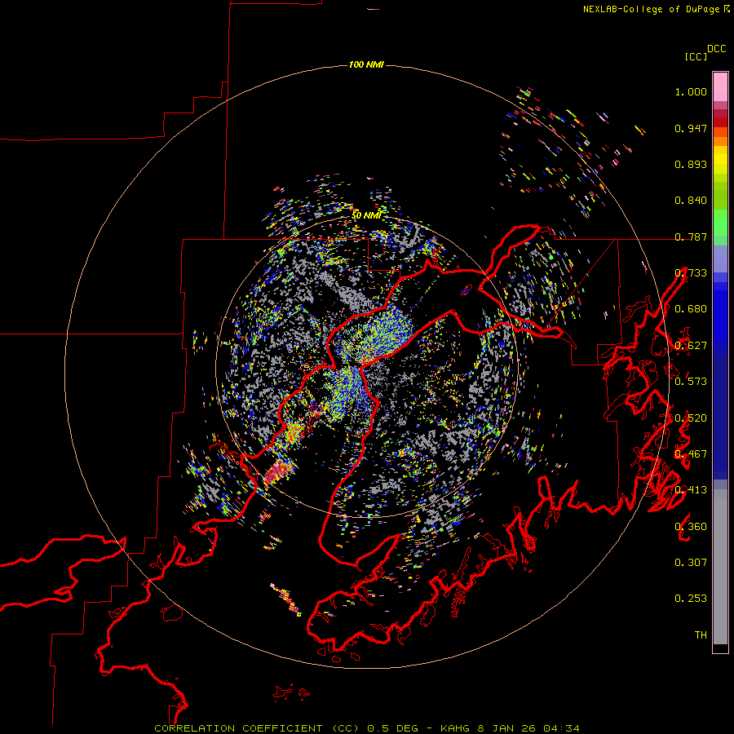
Task: Click the 0.947 color scale value
Action: point(691,128)
